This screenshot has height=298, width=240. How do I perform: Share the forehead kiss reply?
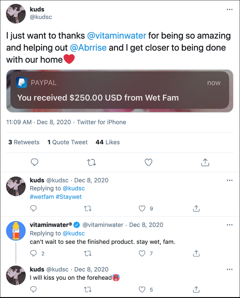196,290
